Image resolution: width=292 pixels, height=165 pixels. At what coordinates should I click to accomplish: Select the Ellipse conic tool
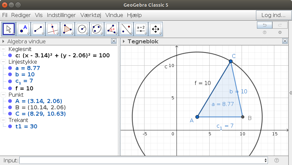pyautogui.click(x=97, y=29)
